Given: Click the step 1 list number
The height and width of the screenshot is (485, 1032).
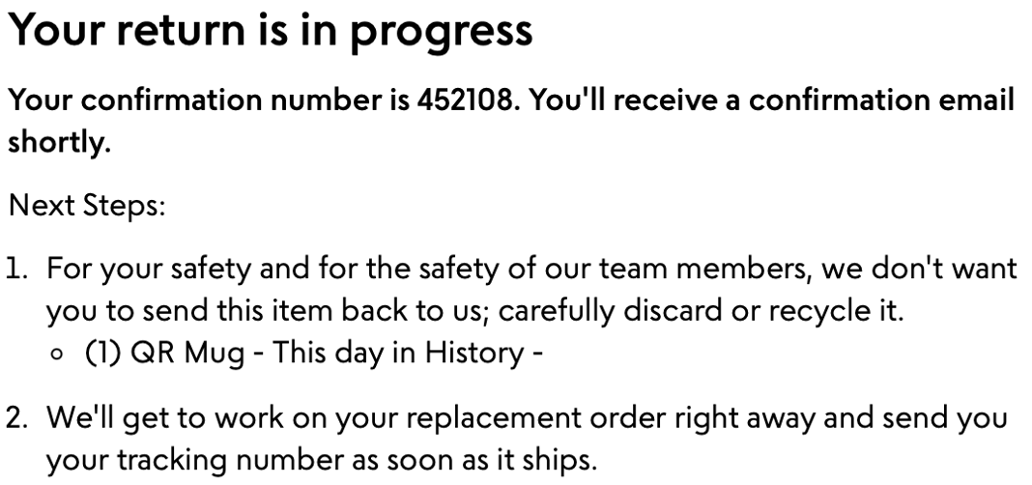Looking at the screenshot, I should click(x=16, y=270).
